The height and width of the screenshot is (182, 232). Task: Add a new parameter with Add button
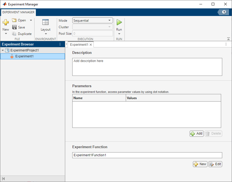(x=196, y=134)
